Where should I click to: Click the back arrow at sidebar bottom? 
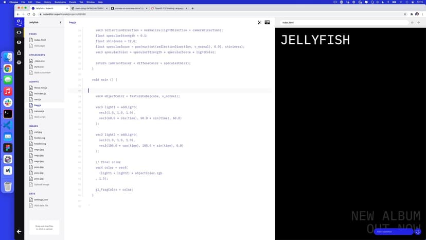click(x=19, y=232)
